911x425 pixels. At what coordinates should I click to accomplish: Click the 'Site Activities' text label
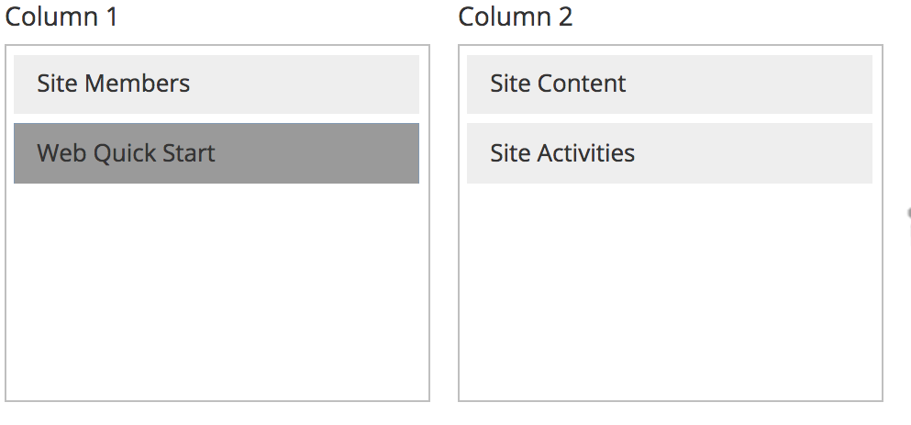pos(562,153)
